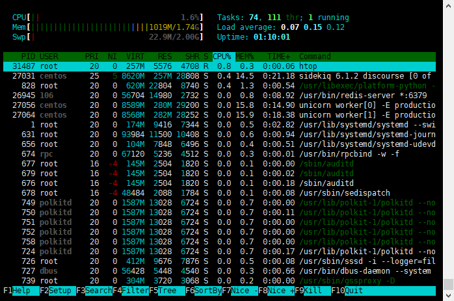Screen dimensions: 454x301
Task: Select polkitd thread row PID 750
Action: (219, 213)
